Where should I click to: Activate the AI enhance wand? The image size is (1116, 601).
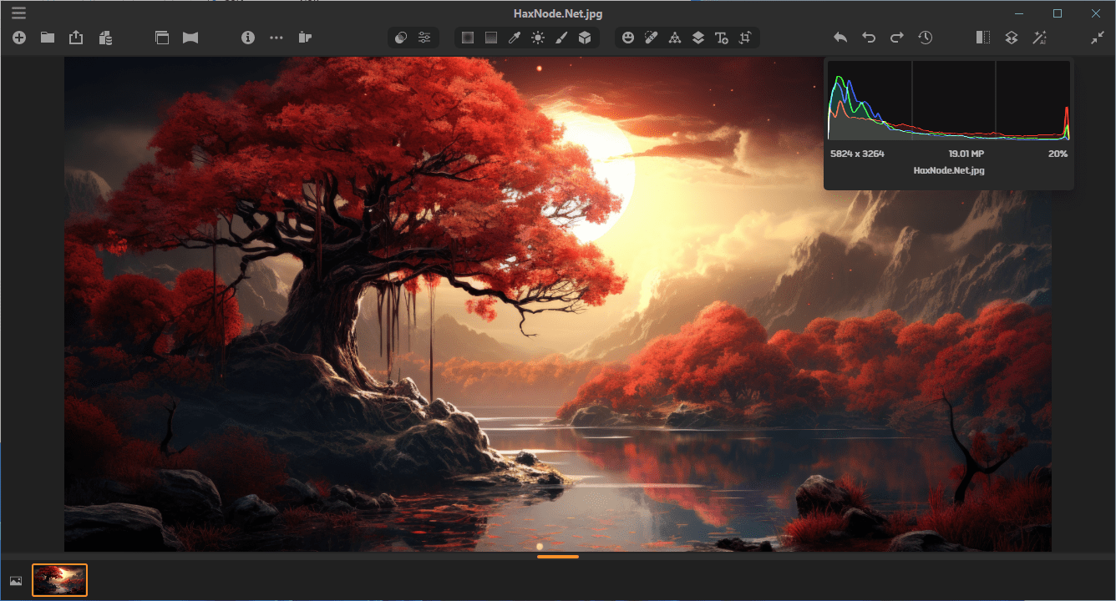1040,38
